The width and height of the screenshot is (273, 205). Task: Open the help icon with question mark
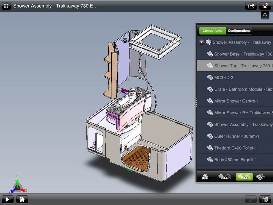265,6
